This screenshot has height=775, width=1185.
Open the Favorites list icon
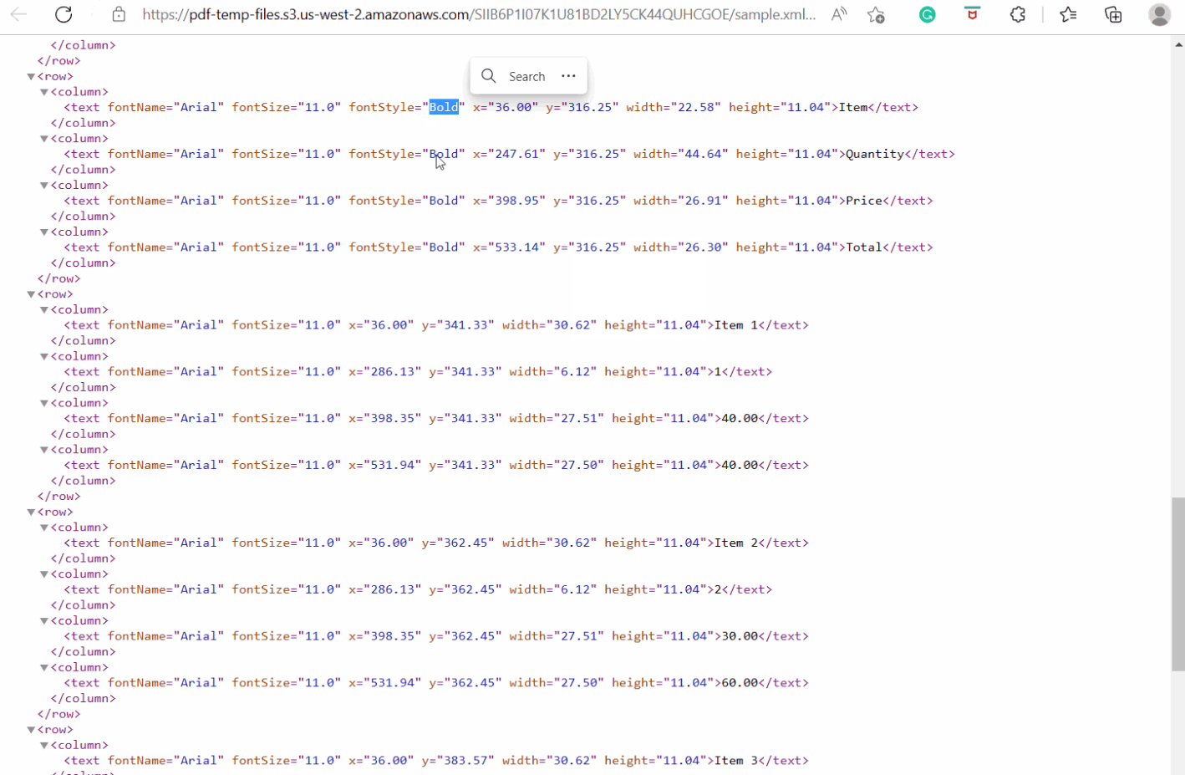click(1067, 14)
